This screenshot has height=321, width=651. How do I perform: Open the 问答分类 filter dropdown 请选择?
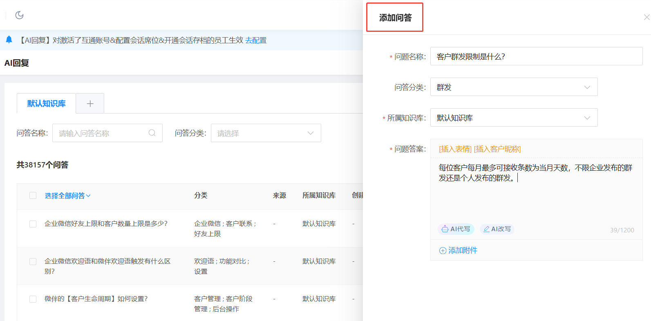pyautogui.click(x=266, y=133)
